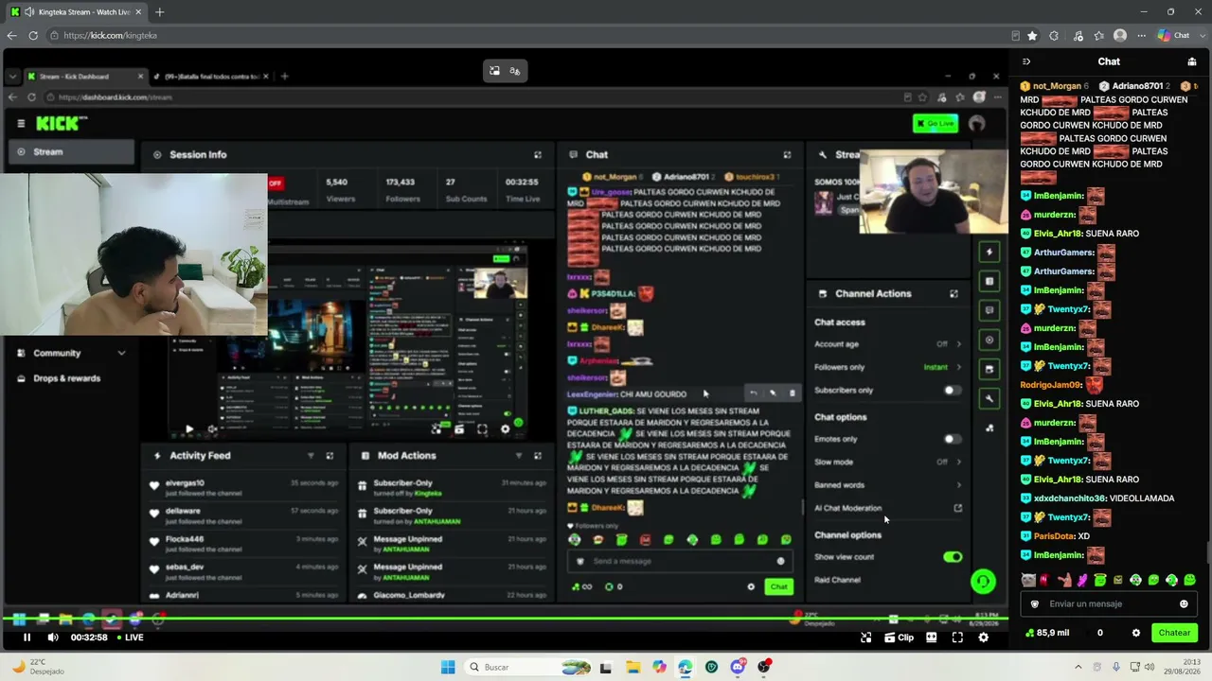
Task: Select Raid Channel option
Action: click(x=838, y=580)
